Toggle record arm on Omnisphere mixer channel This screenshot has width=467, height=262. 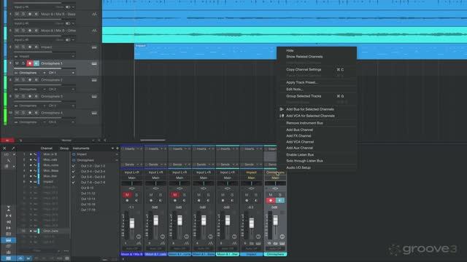[271, 201]
